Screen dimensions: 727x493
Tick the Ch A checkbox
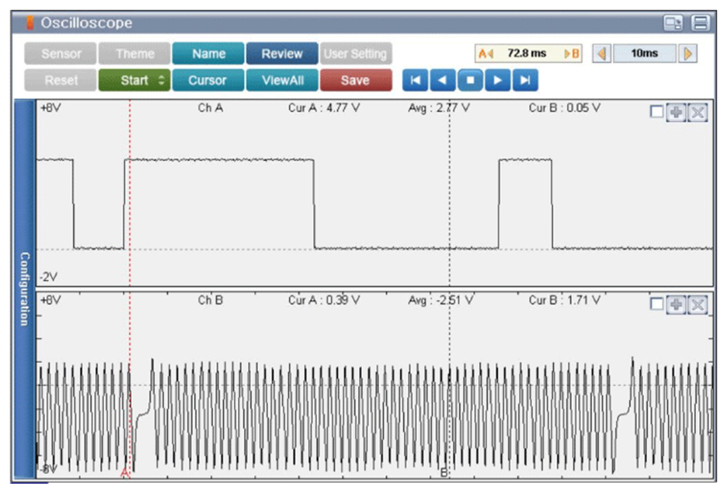[x=657, y=112]
